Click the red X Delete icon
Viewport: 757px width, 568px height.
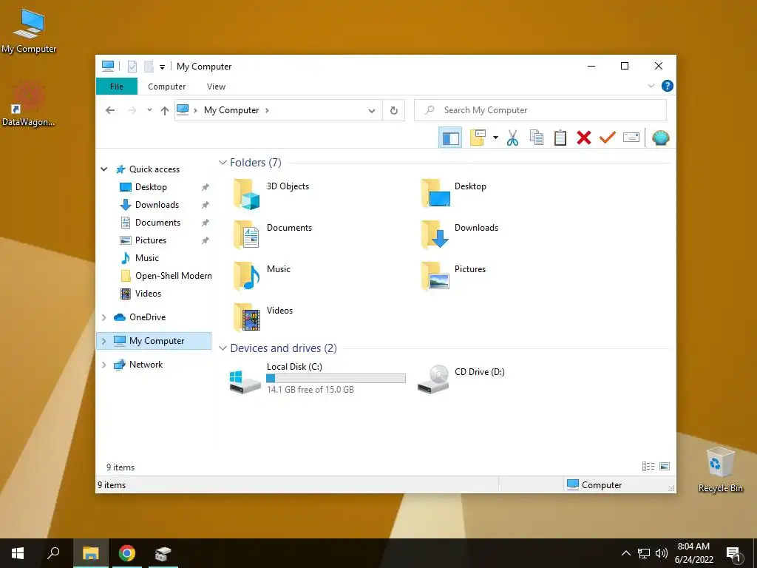tap(584, 138)
